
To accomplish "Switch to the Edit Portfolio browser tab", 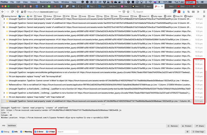I will (113, 6).
